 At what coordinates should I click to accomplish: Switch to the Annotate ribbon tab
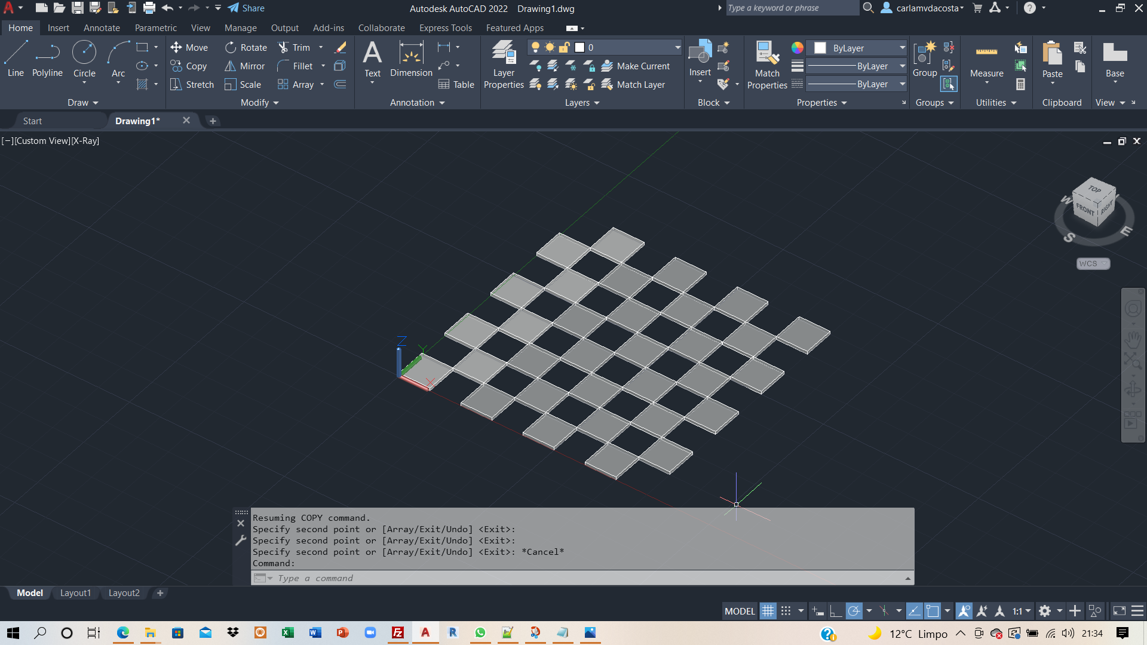[102, 28]
